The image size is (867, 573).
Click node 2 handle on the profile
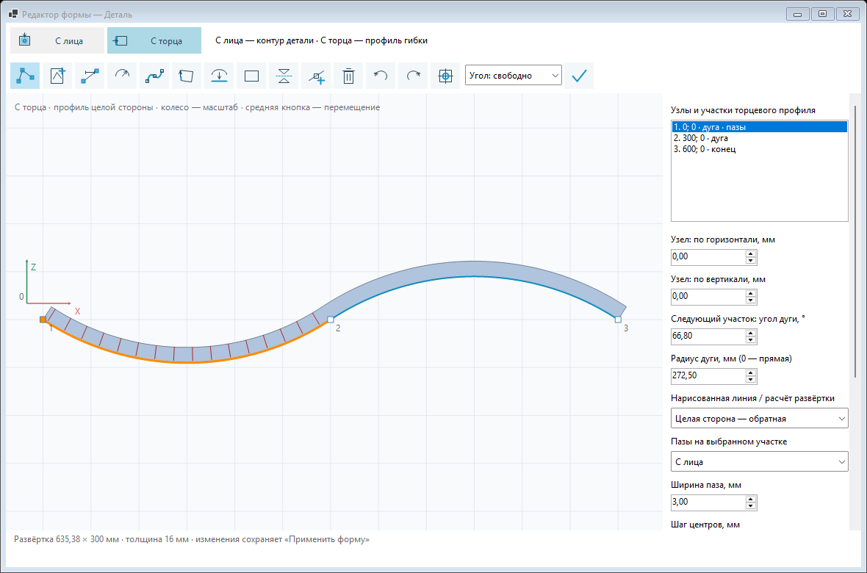pos(331,320)
